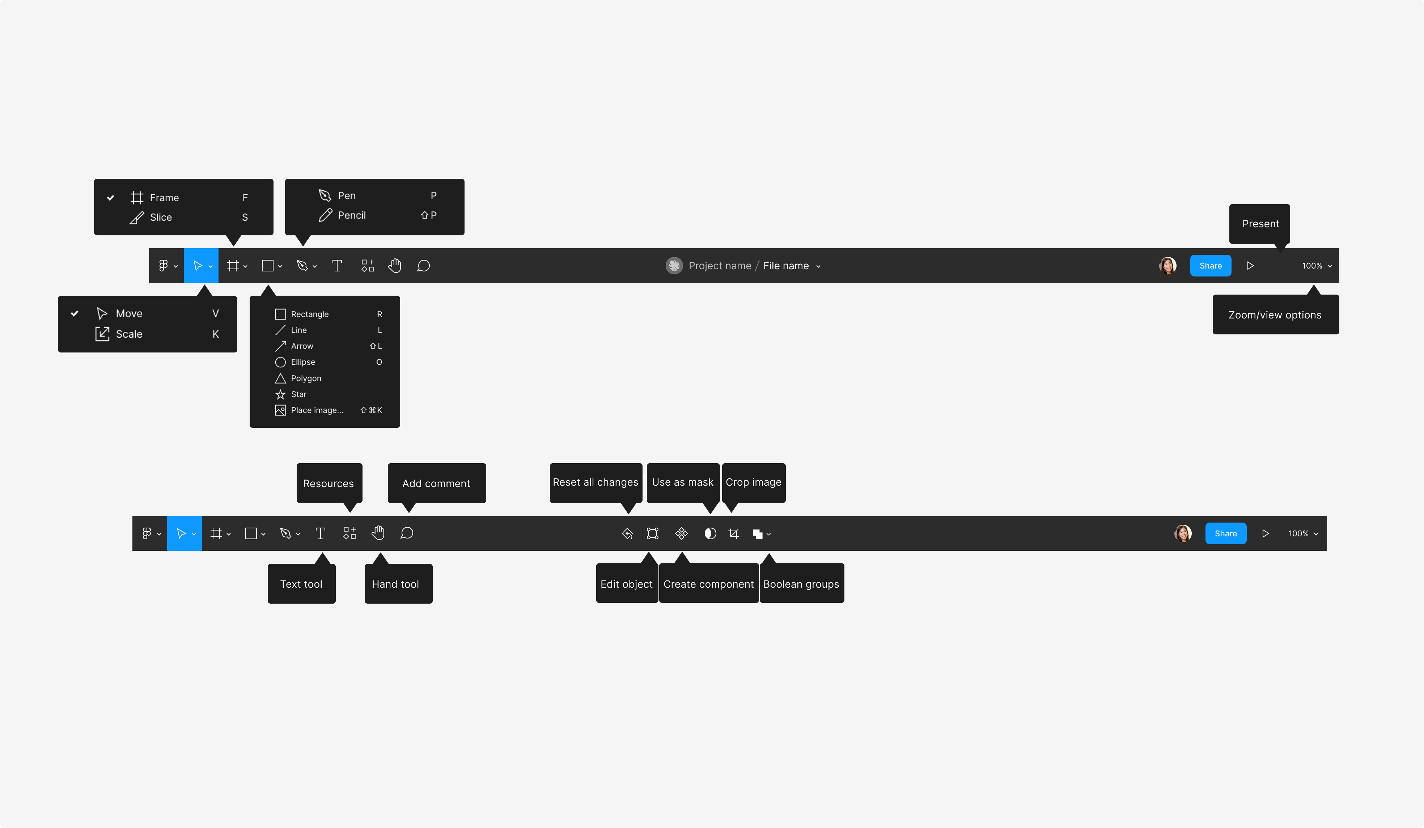Click the Crop image control
The image size is (1424, 828).
point(733,533)
